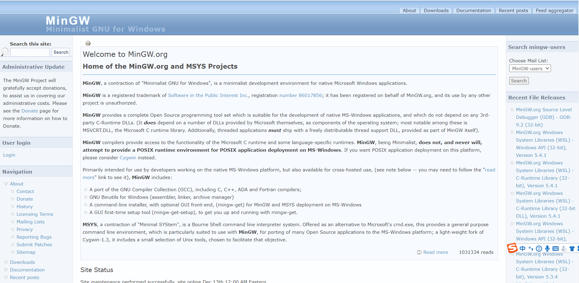Image resolution: width=579 pixels, height=283 pixels.
Task: Click the site search input field
Action: tap(30, 52)
